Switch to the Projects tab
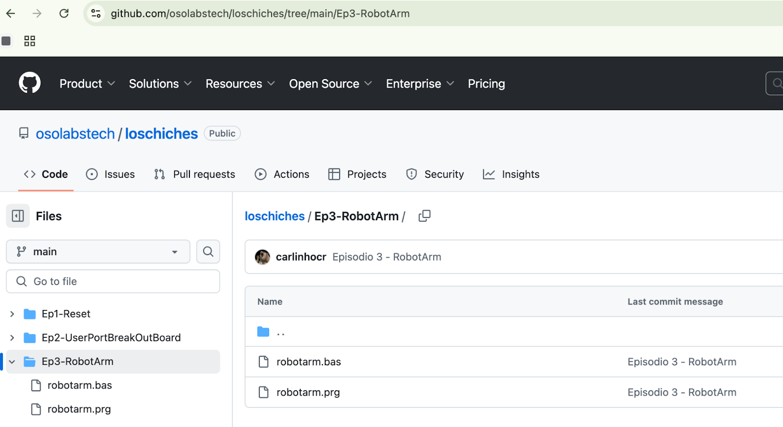This screenshot has width=783, height=427. (x=357, y=174)
